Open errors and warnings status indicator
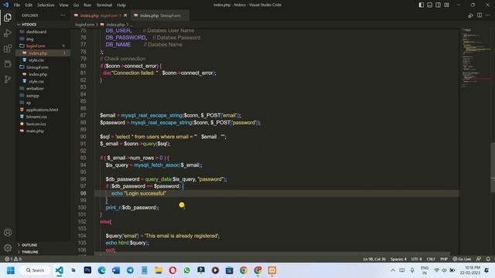495x278 pixels. (x=13, y=259)
